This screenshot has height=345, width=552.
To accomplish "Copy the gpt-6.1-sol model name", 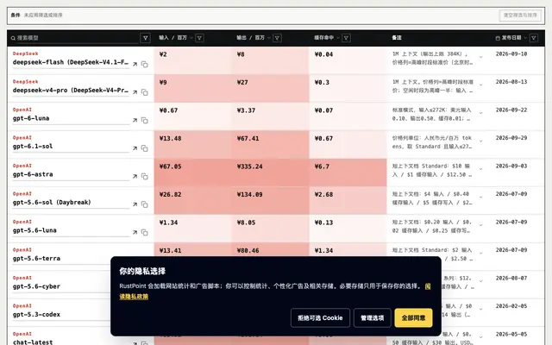I will 145,148.
